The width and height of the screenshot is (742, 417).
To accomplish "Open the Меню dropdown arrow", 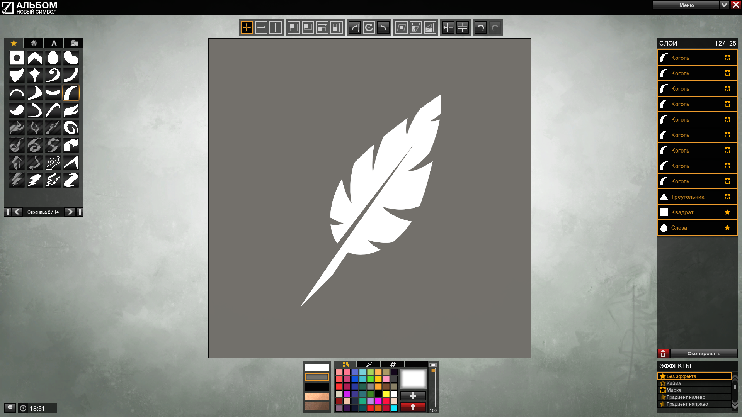I will coord(724,5).
